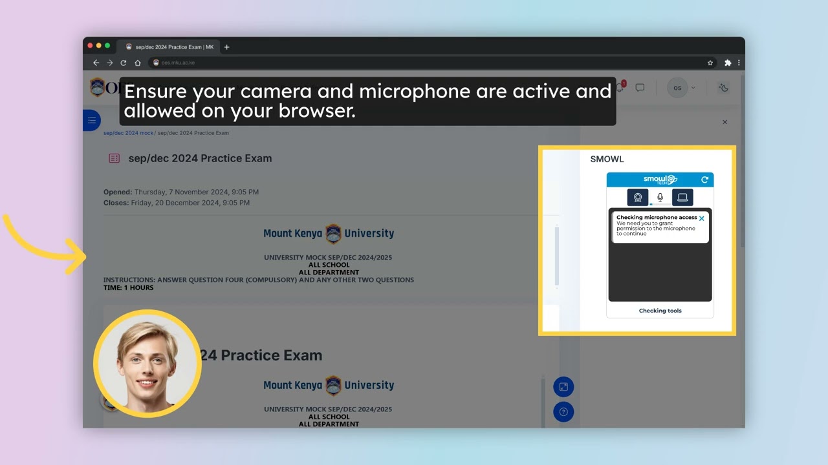Click the SMOWL block heading
Viewport: 828px width, 465px height.
click(x=607, y=159)
